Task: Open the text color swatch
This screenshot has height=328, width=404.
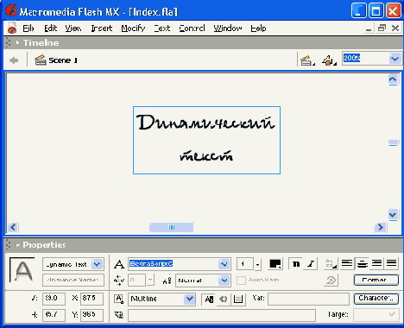Action: pyautogui.click(x=275, y=264)
